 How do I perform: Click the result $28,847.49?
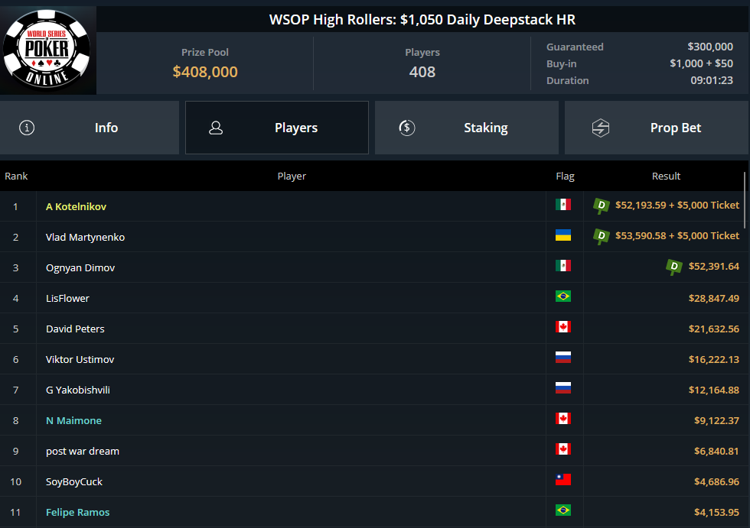tap(713, 298)
